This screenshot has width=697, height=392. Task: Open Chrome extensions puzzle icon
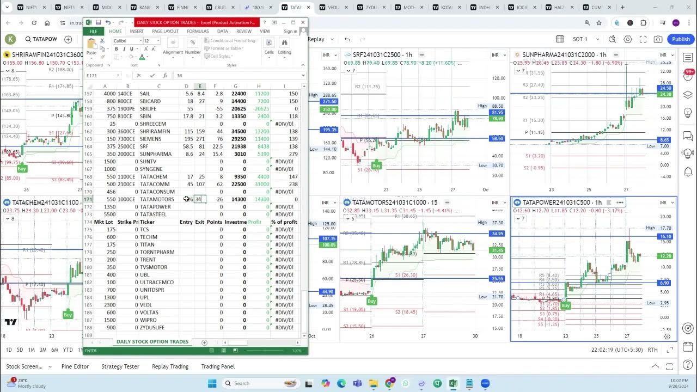[644, 23]
